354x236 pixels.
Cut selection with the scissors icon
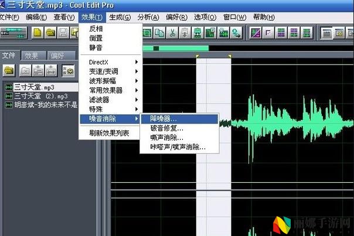(x=172, y=33)
